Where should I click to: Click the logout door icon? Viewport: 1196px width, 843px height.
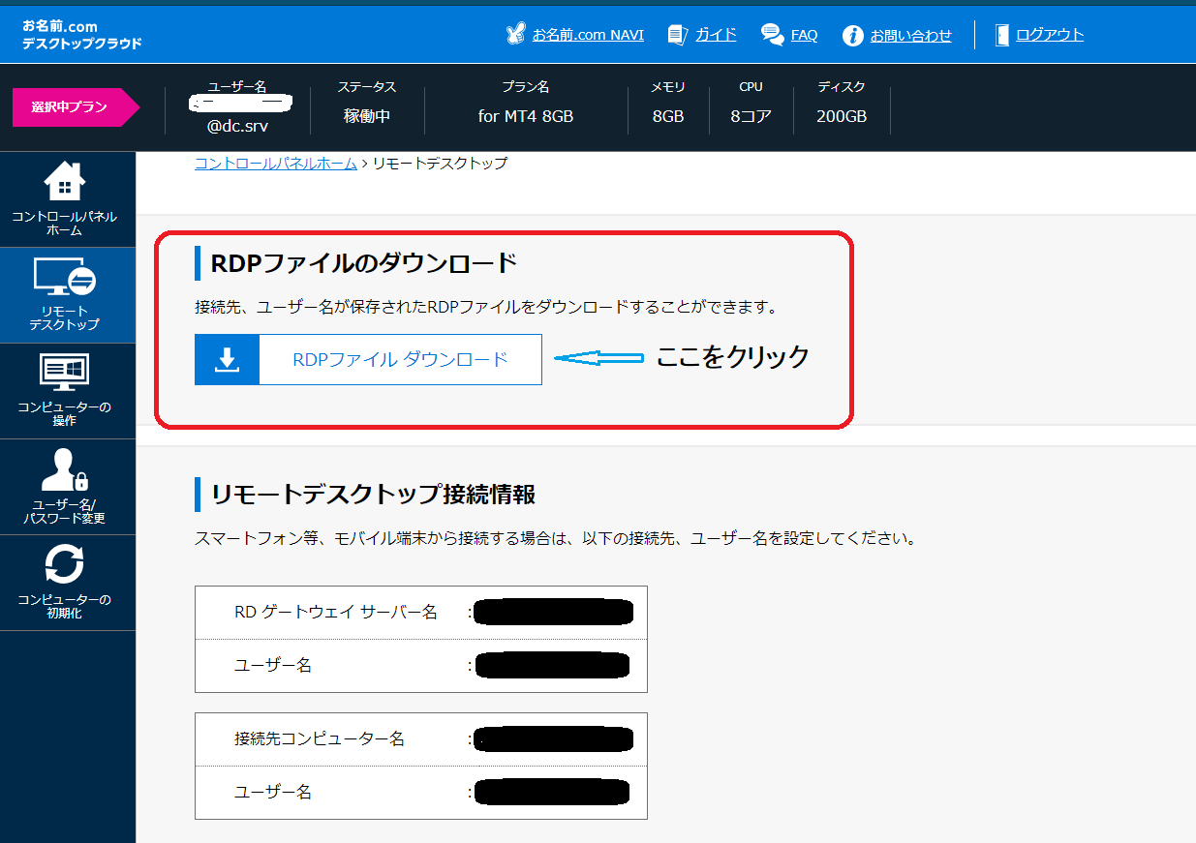coord(1001,35)
